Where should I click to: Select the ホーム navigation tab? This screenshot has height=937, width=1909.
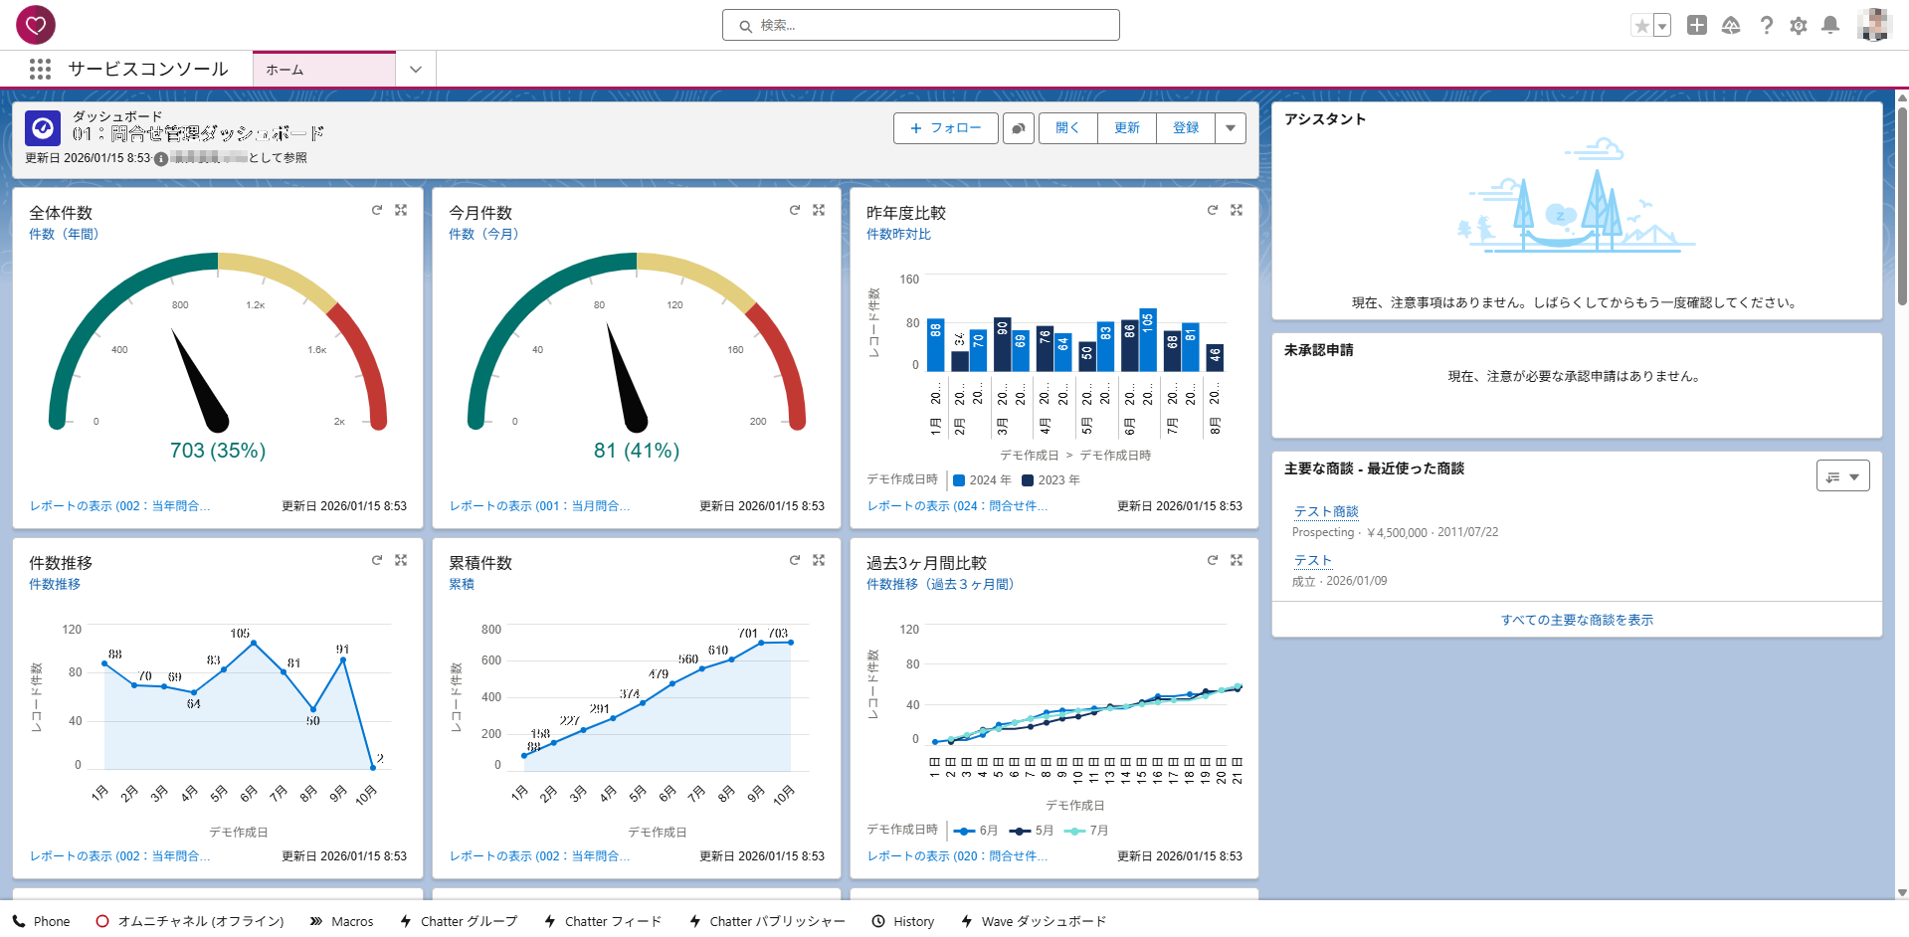323,70
